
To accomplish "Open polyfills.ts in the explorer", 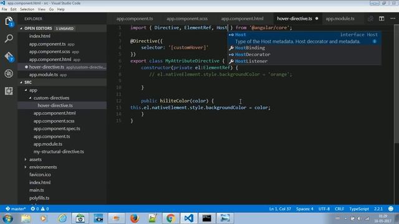I will (39, 198).
